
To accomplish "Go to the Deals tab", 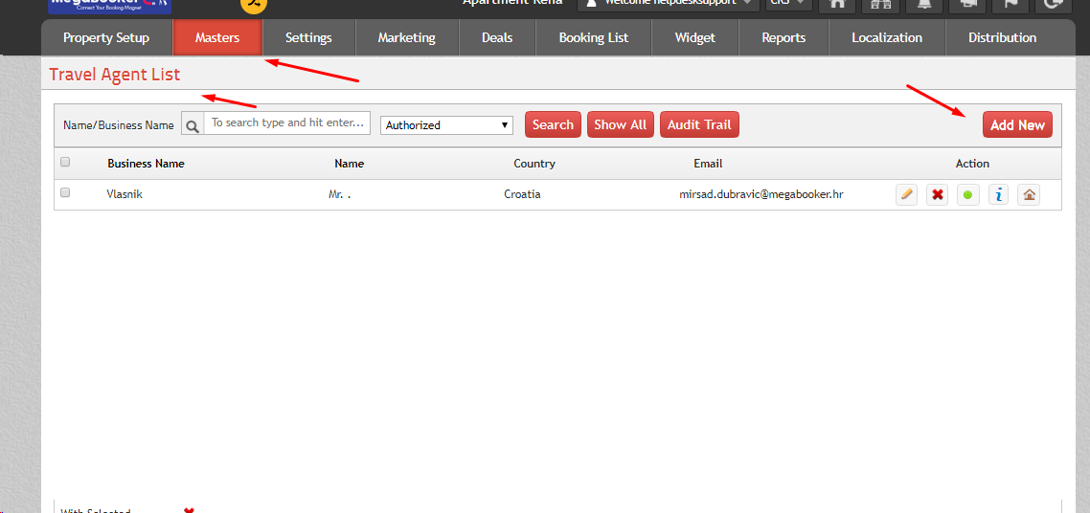I will pos(497,38).
